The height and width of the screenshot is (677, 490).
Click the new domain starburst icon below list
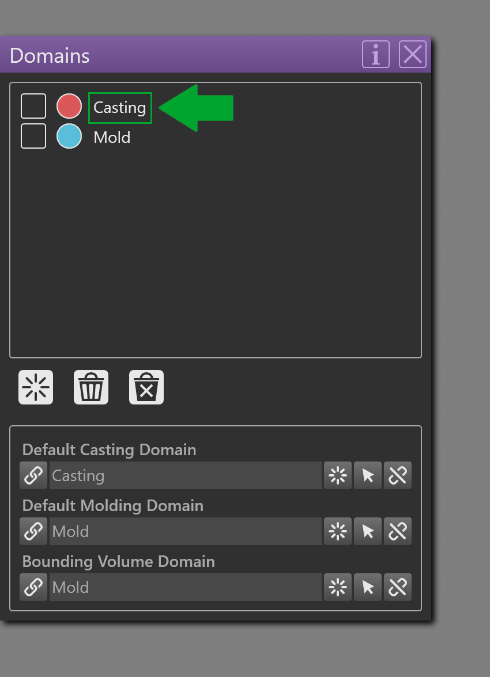35,387
